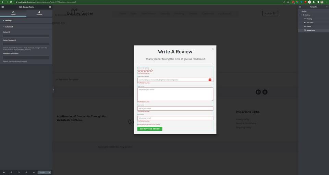Click the Custom ID input field

pyautogui.click(x=26, y=36)
